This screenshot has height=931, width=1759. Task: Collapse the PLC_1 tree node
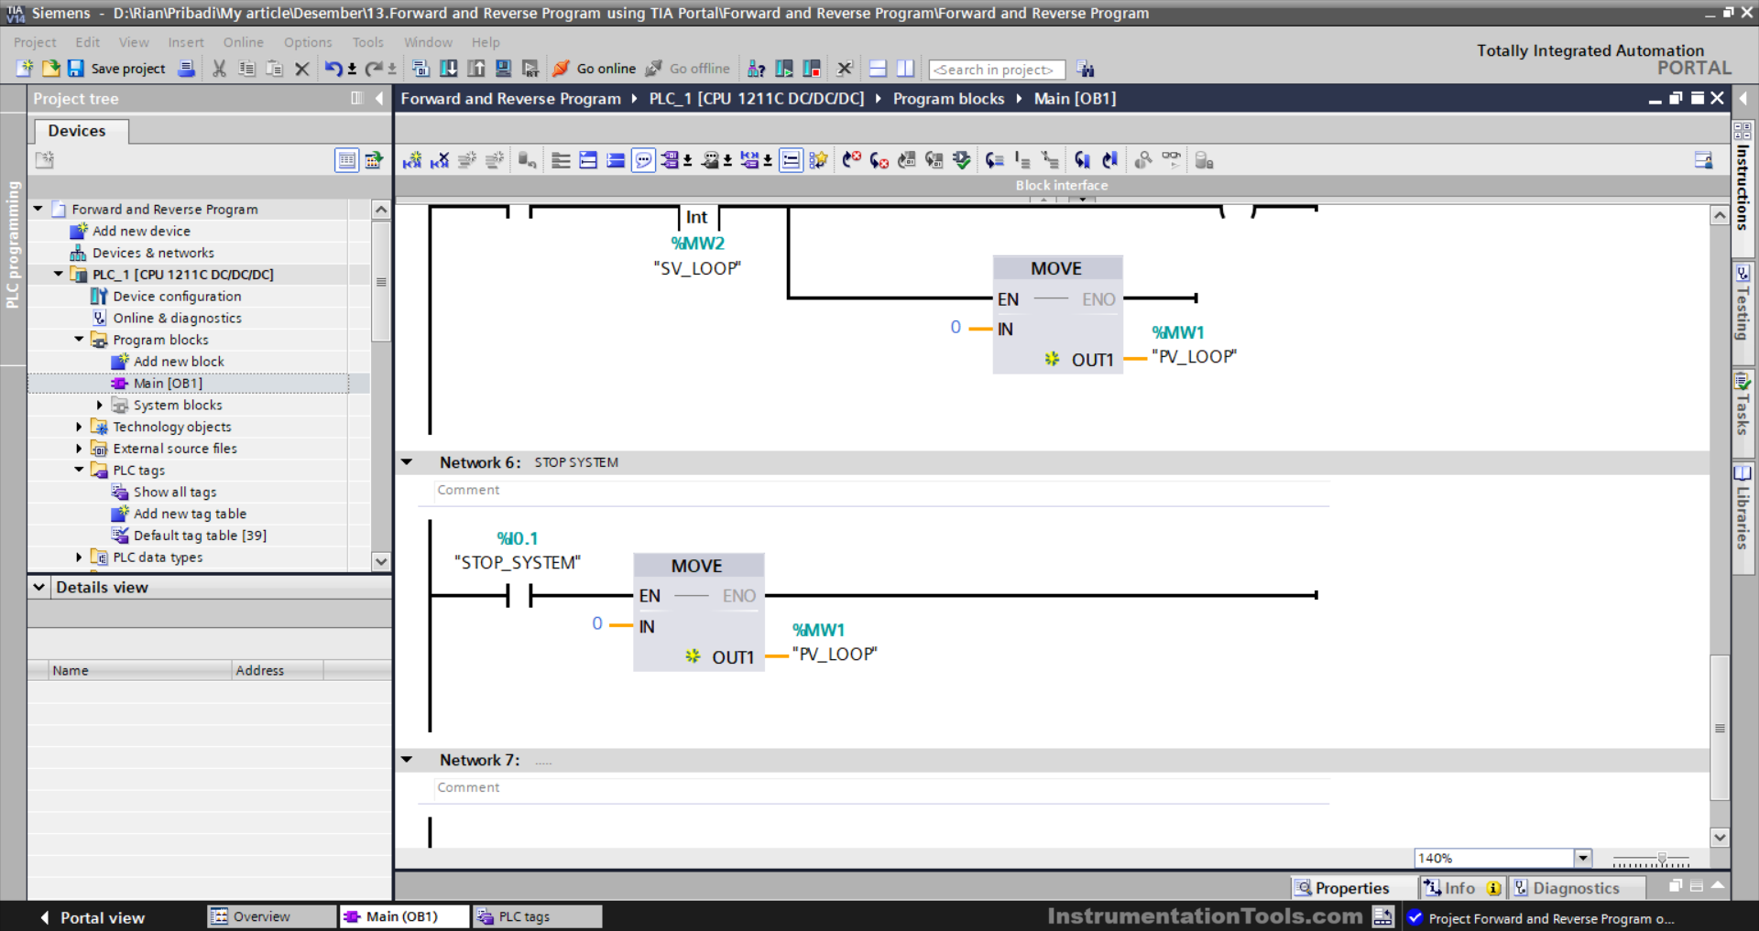(x=59, y=274)
